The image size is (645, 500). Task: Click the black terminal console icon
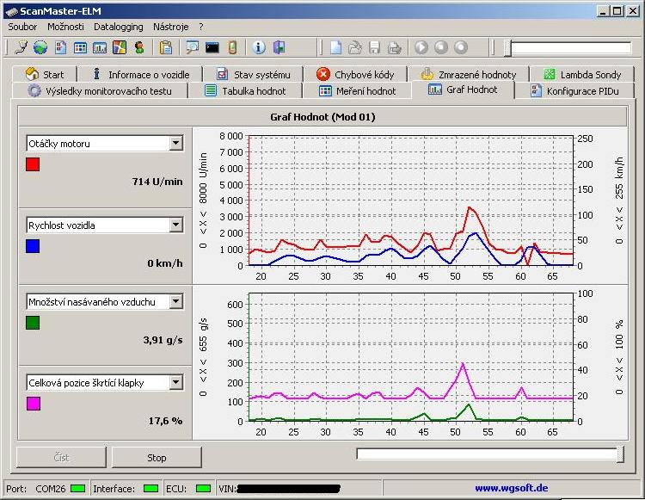click(x=212, y=47)
